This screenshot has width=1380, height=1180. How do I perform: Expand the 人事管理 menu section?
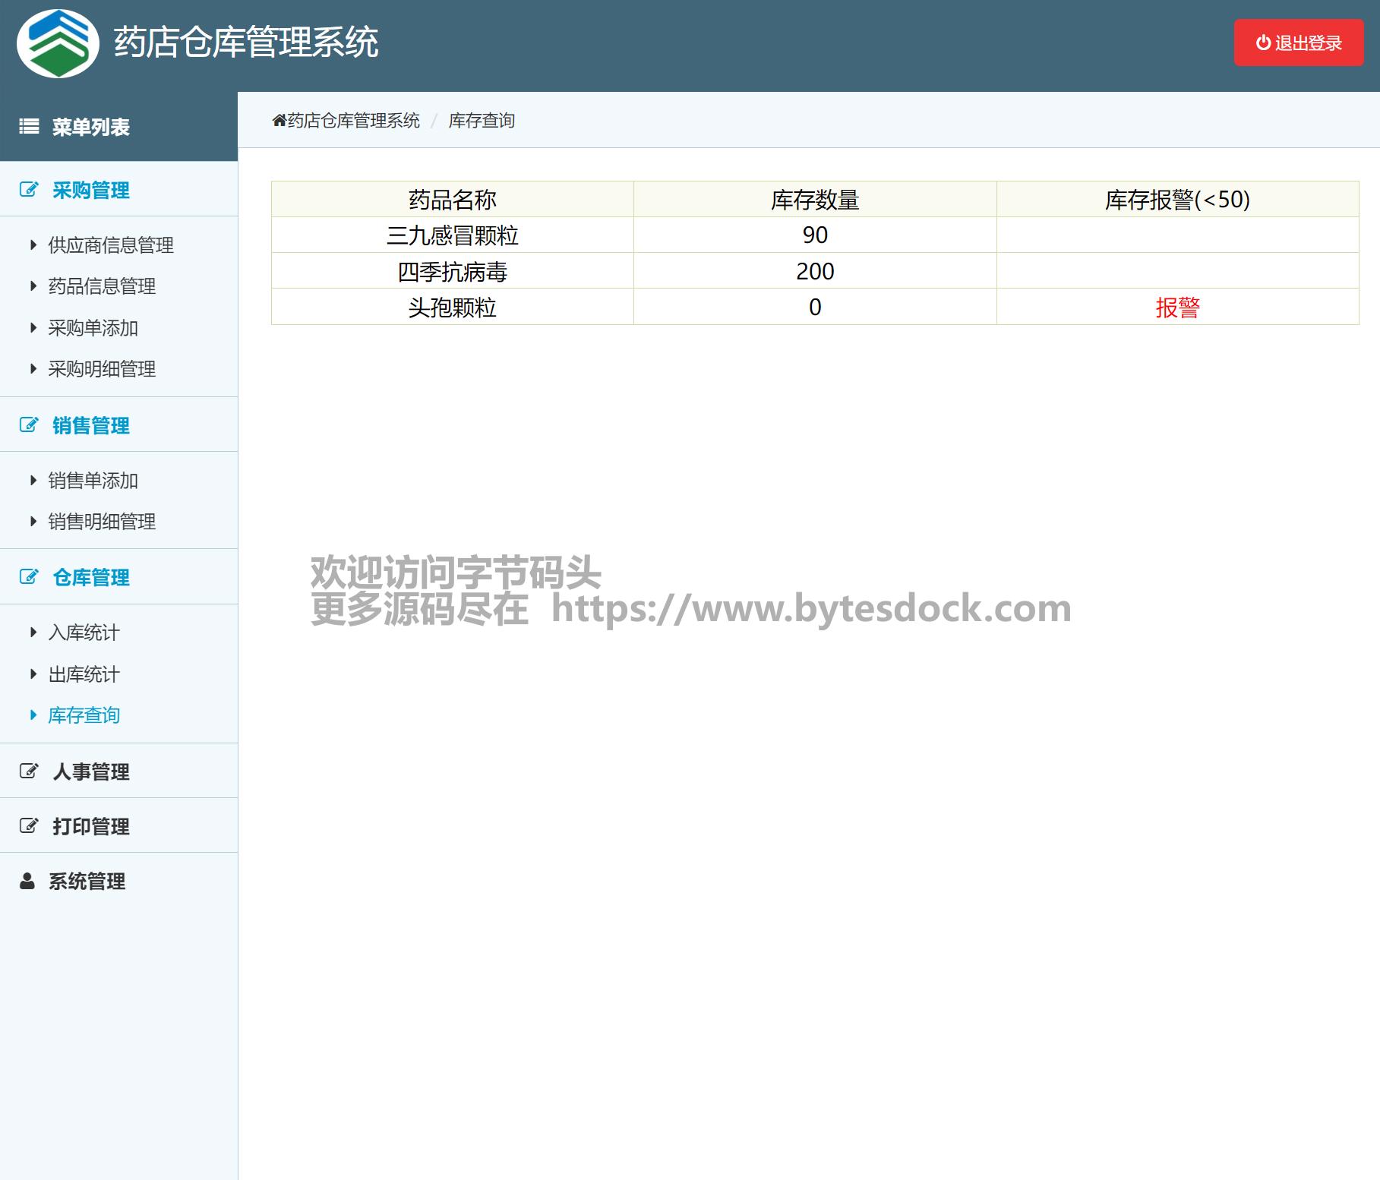[90, 771]
